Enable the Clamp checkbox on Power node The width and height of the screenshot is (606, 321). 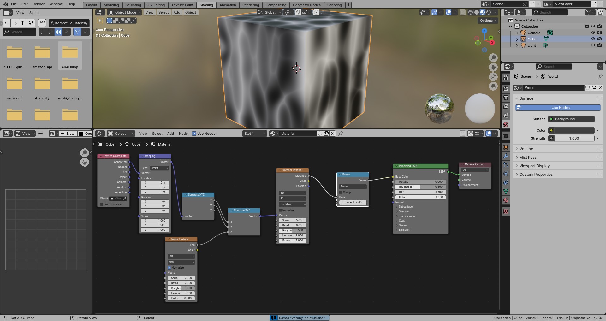pyautogui.click(x=341, y=192)
